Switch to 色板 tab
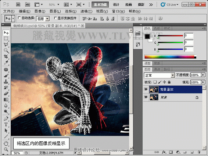This screenshot has width=208, height=156. pos(157,28)
